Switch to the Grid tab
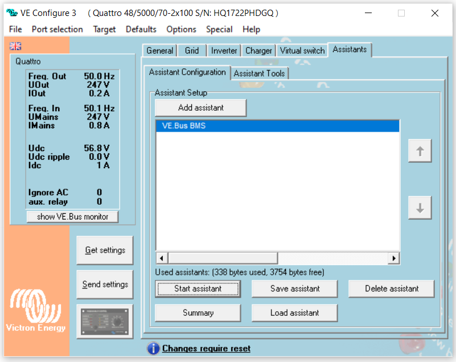456x362 pixels. pyautogui.click(x=192, y=51)
